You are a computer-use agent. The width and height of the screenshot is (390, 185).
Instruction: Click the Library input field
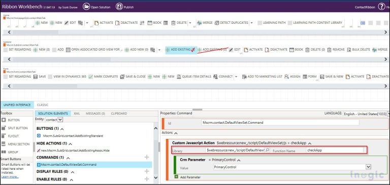(x=235, y=150)
